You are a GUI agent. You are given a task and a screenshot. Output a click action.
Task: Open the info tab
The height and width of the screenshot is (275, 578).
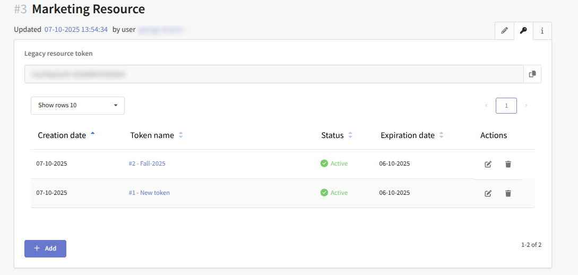(542, 31)
